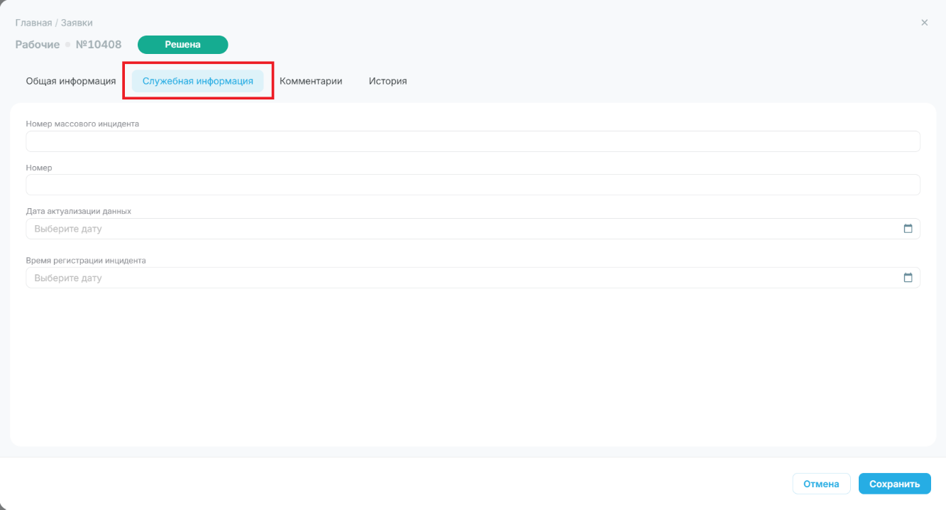Open the Комментарии tab

point(311,81)
